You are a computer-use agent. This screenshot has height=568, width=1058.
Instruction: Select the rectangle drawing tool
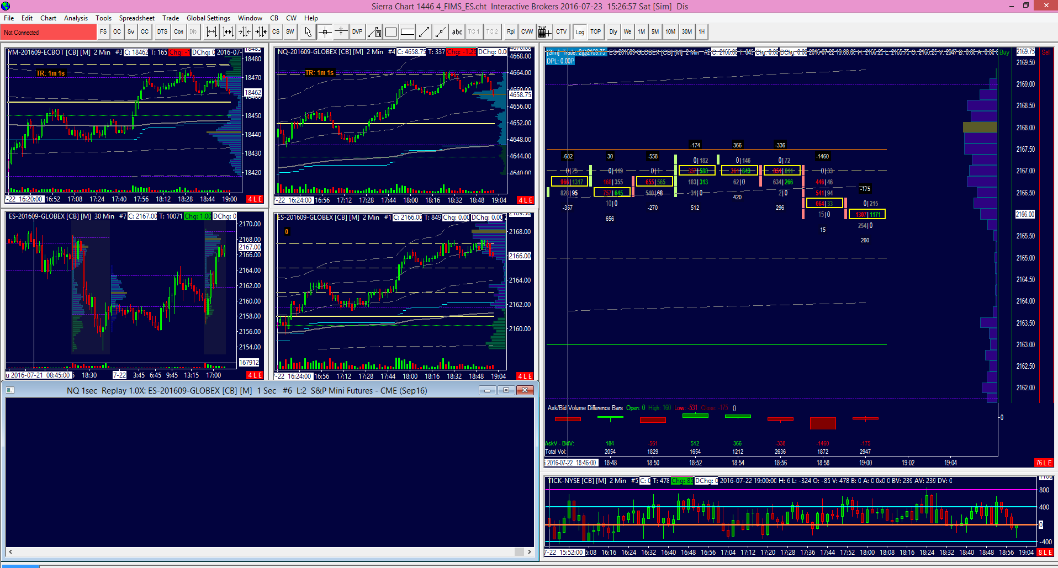(391, 32)
